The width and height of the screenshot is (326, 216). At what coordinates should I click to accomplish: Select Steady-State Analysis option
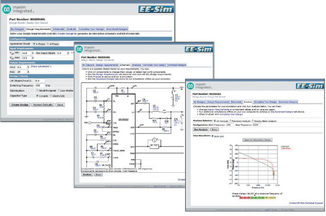click(253, 121)
